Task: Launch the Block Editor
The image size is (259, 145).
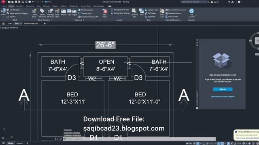Action: pos(57,13)
